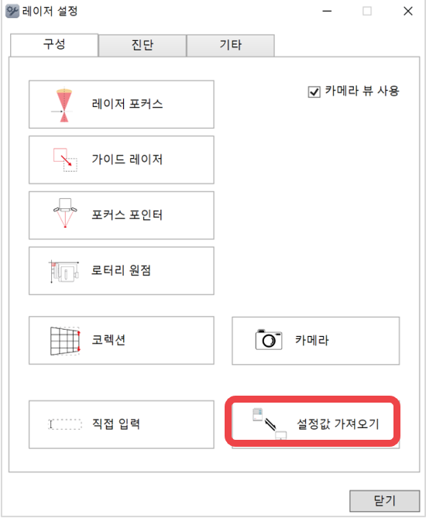Select the 구성 tab
This screenshot has width=426, height=518.
click(x=54, y=45)
